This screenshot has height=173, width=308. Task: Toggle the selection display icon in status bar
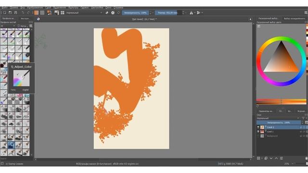point(2,163)
